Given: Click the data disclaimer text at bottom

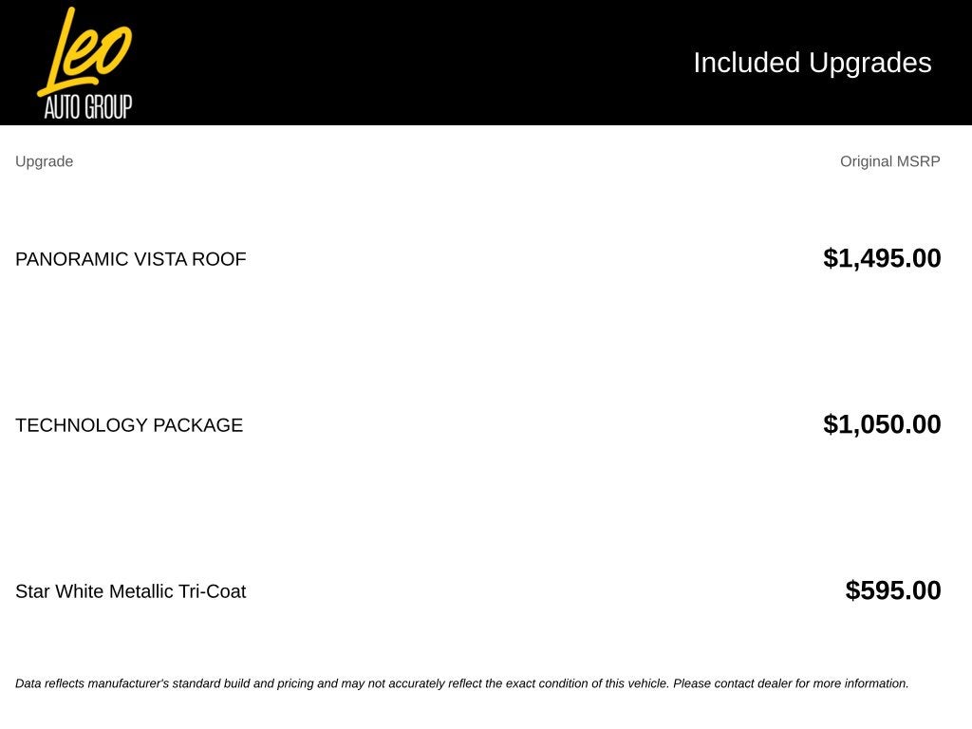Looking at the screenshot, I should tap(462, 683).
